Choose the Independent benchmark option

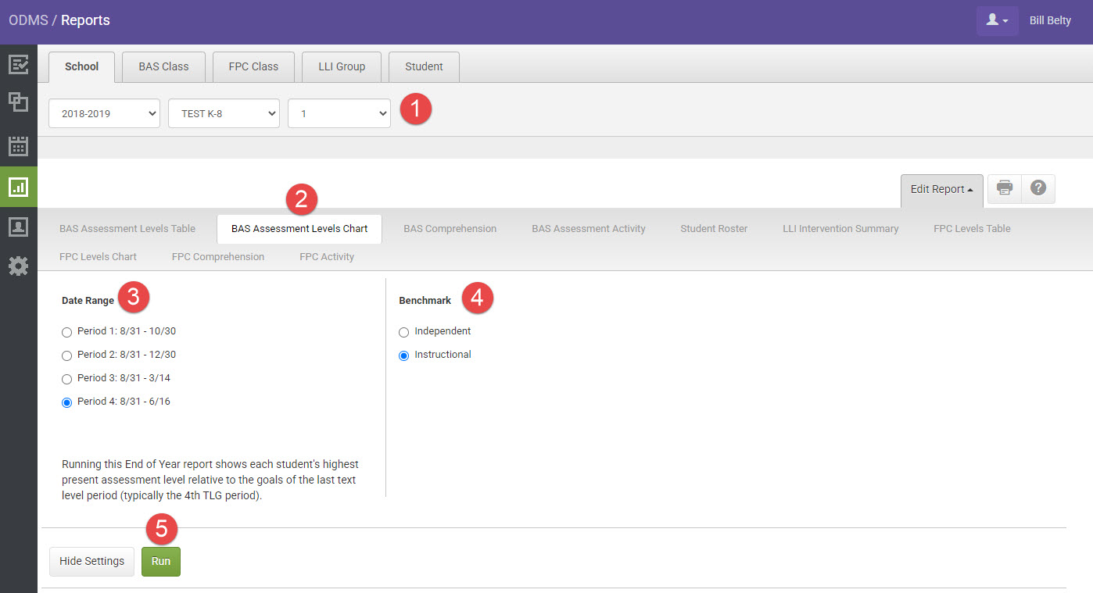403,332
